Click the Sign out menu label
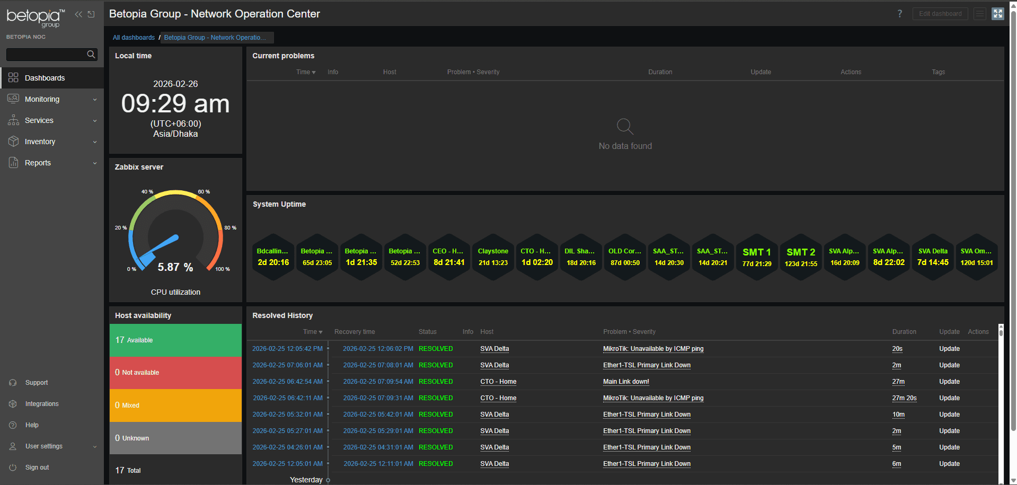The width and height of the screenshot is (1017, 485). pyautogui.click(x=37, y=468)
